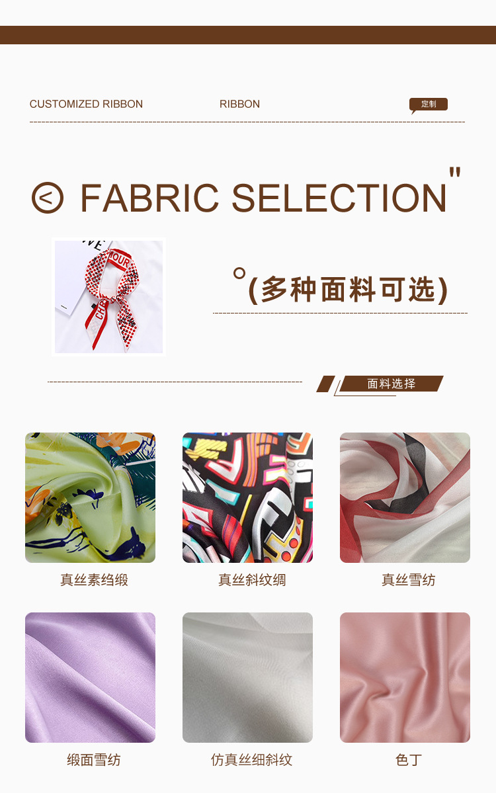The image size is (496, 793).
Task: Click the 色丁 label
Action: [x=409, y=760]
